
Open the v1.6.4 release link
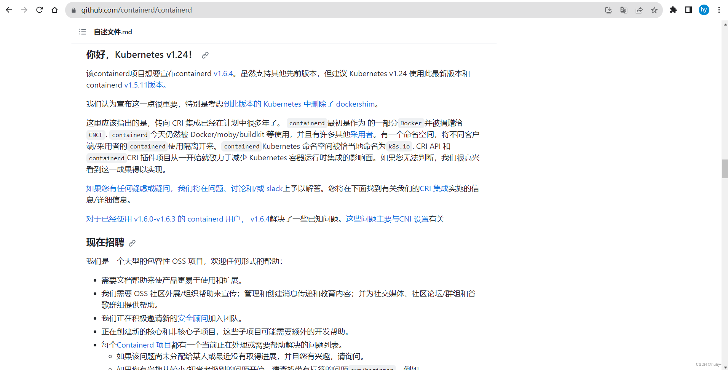pyautogui.click(x=223, y=73)
